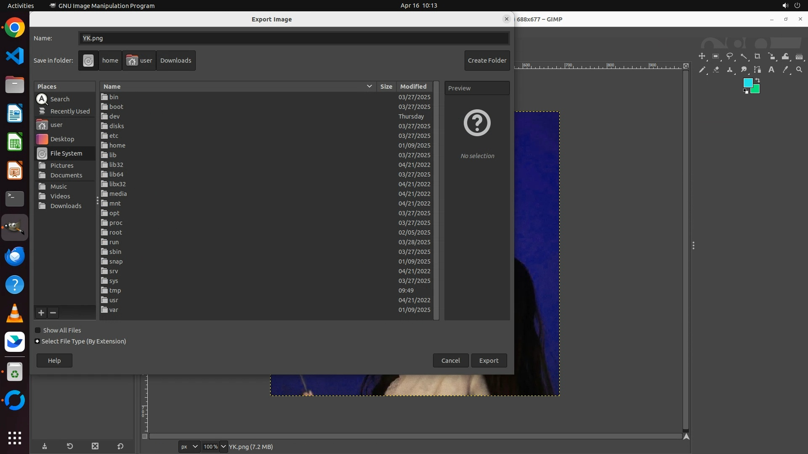Activate the Color Picker eyedropper tool
Screen dimensions: 808x454
click(x=785, y=70)
